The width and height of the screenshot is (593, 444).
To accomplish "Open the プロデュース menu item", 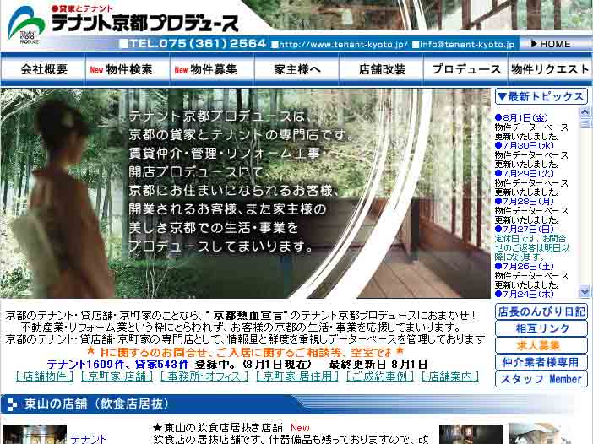I will 466,69.
